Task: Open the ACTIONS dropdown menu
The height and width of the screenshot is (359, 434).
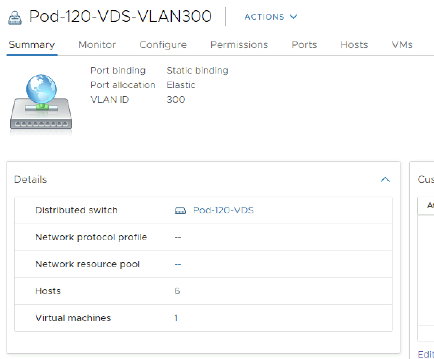Action: click(271, 17)
